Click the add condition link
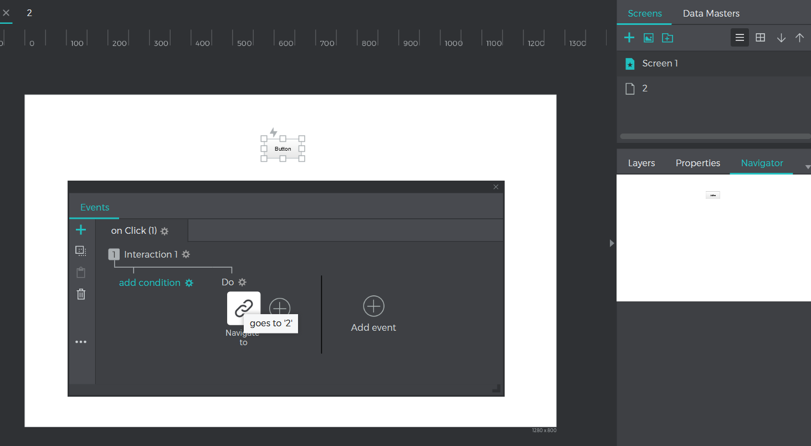Viewport: 811px width, 446px height. [150, 283]
